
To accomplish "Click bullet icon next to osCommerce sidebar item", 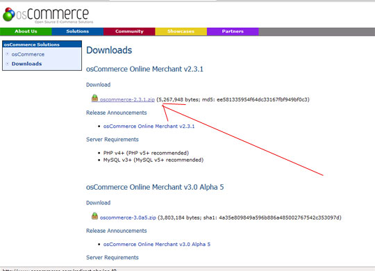I will (8, 54).
